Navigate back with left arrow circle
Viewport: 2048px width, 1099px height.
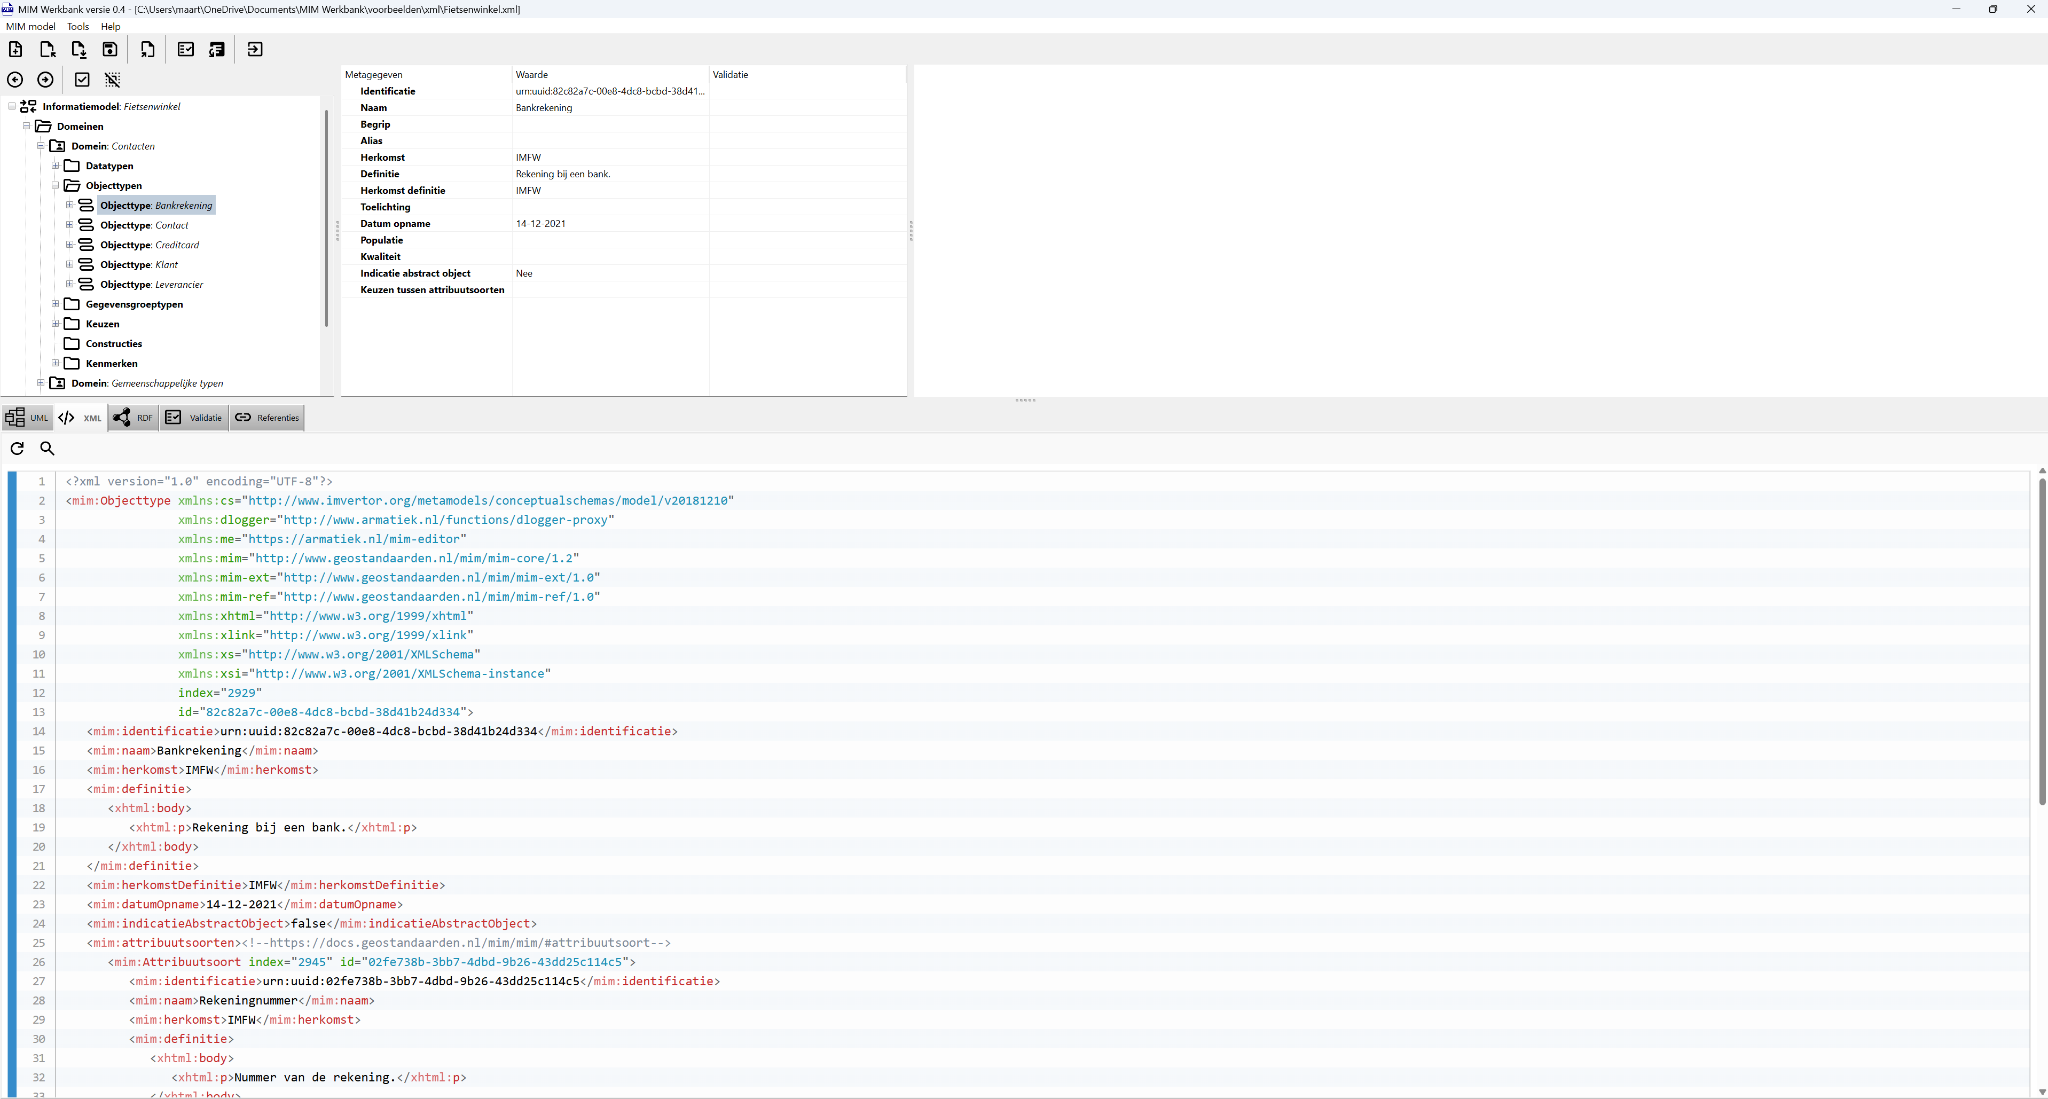[15, 80]
